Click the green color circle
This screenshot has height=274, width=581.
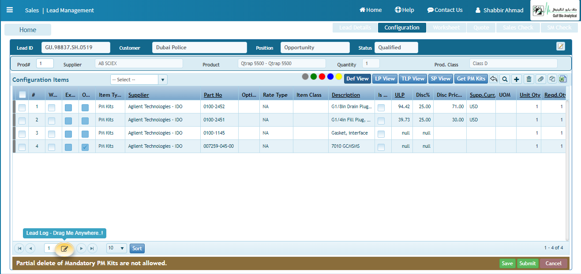[314, 77]
